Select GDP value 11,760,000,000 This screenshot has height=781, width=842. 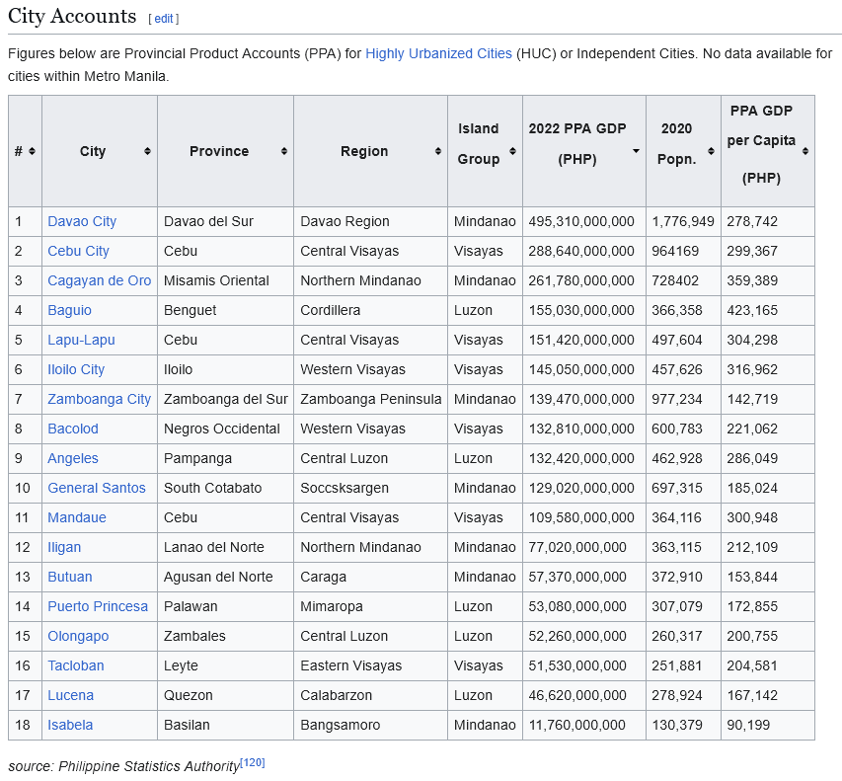point(577,725)
